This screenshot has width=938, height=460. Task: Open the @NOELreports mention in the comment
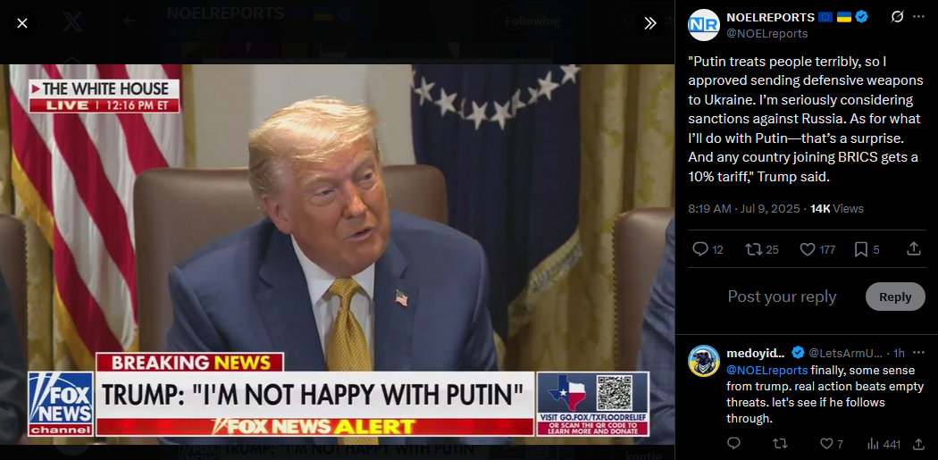[766, 371]
